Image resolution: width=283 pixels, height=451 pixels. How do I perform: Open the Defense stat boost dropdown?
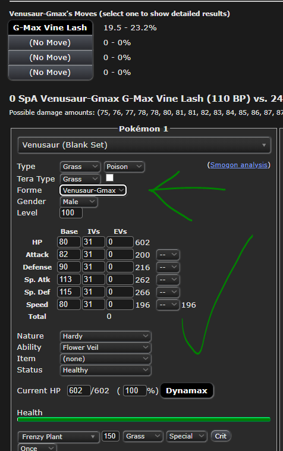click(x=168, y=267)
